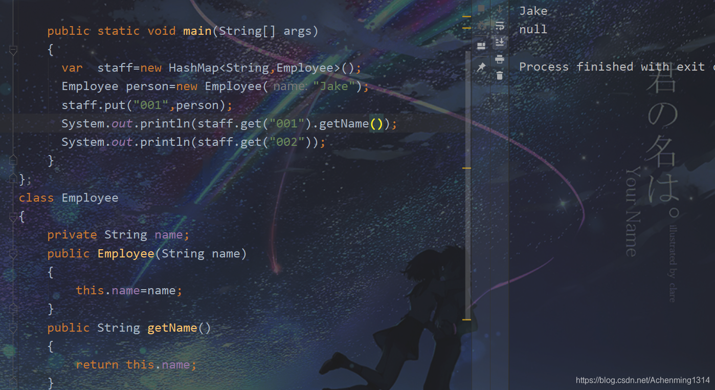
Task: Click the 'Employee' constructor name
Action: pos(126,253)
